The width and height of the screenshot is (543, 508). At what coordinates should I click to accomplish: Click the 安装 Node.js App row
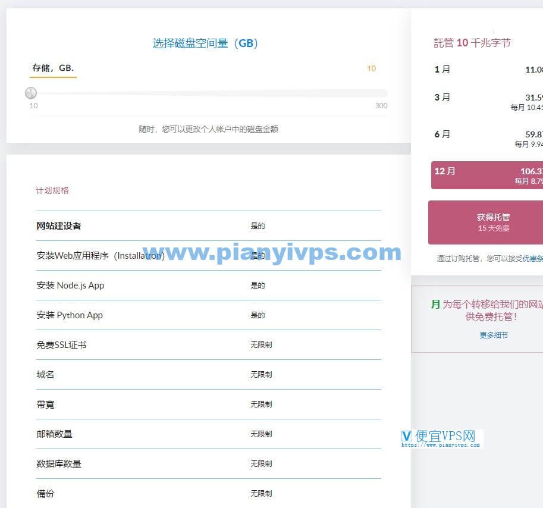(209, 286)
